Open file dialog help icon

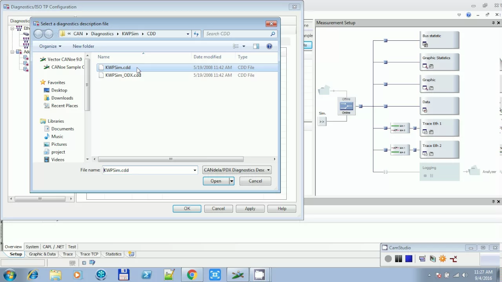tap(269, 46)
